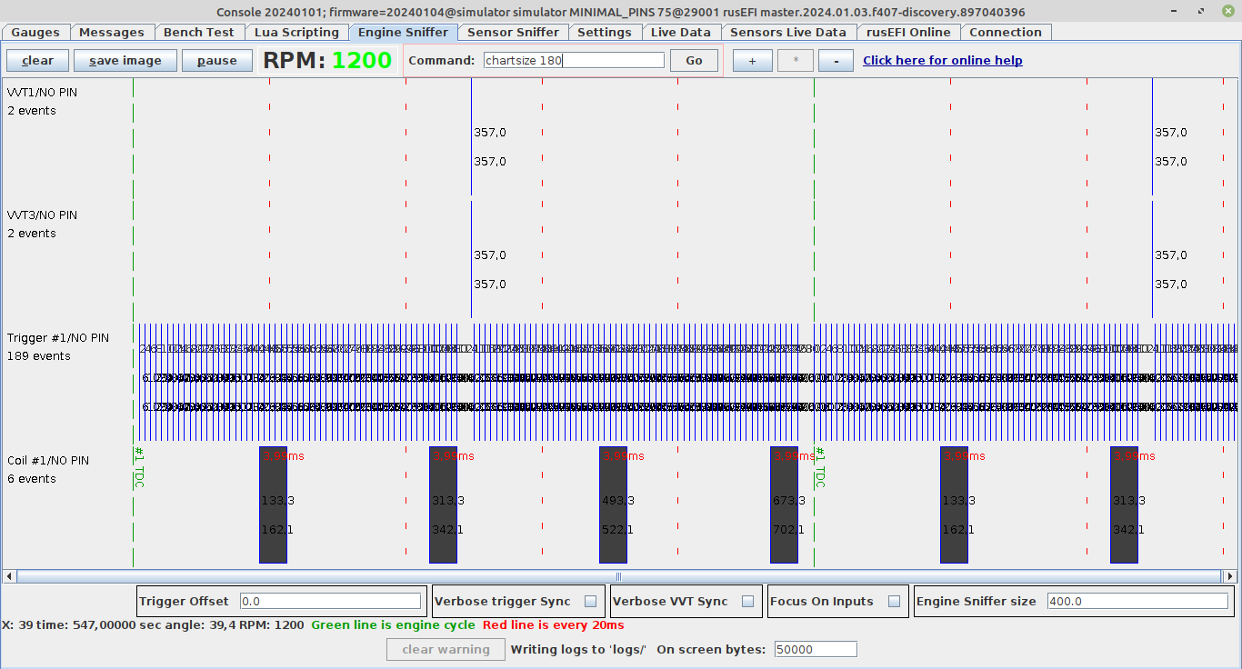The image size is (1242, 669).
Task: Go to the Sensor Sniffer tab
Action: (x=513, y=32)
